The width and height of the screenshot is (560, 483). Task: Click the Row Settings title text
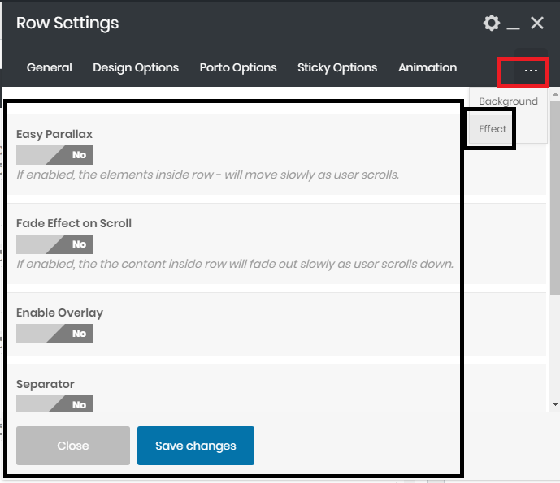[67, 24]
